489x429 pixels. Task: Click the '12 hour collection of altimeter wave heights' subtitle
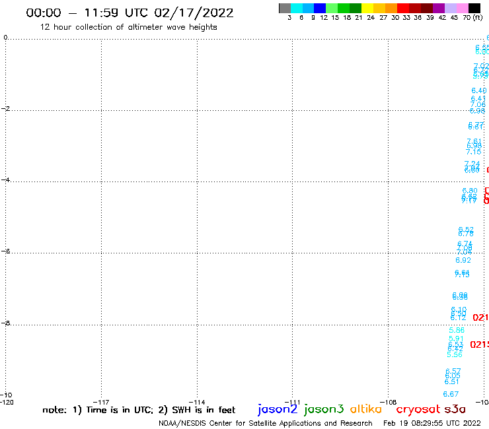pos(128,27)
